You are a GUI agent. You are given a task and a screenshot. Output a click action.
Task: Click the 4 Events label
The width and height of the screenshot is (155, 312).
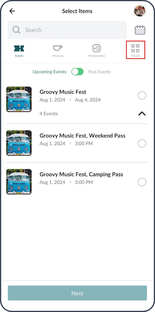coord(49,113)
